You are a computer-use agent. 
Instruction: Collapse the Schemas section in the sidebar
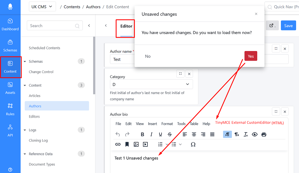(25, 61)
